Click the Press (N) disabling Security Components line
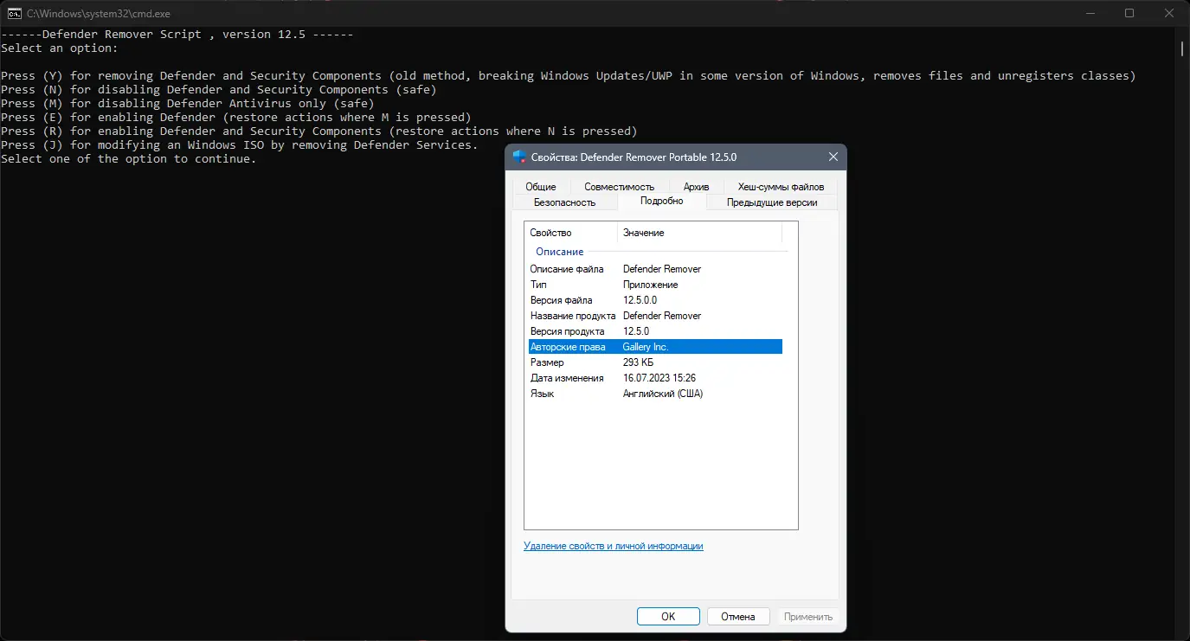This screenshot has width=1190, height=641. pyautogui.click(x=219, y=90)
